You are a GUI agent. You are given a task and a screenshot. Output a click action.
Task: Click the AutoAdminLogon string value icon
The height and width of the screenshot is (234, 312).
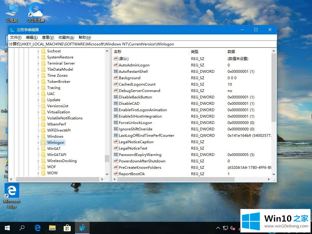click(115, 65)
